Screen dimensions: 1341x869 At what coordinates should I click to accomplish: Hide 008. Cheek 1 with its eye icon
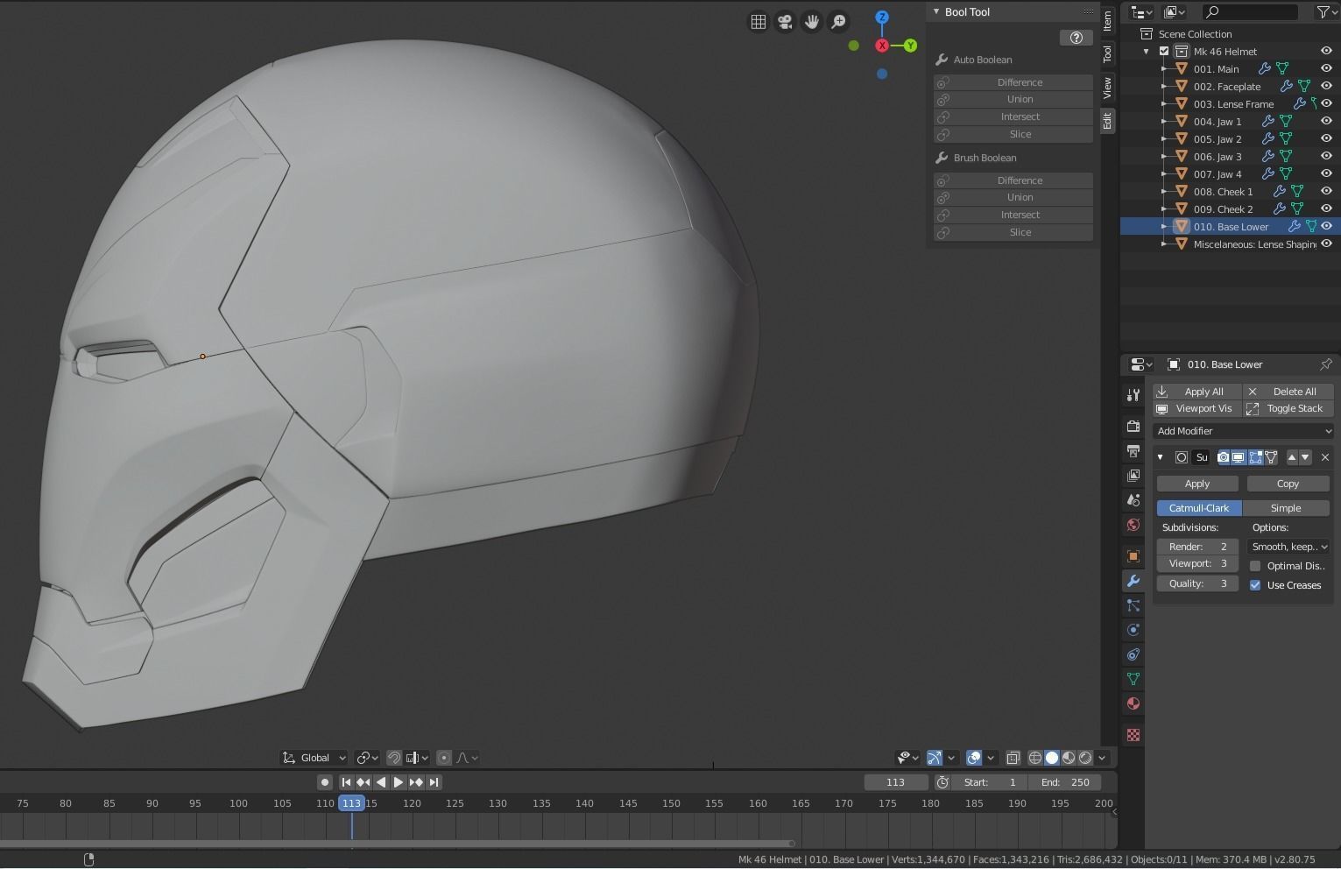click(1326, 192)
